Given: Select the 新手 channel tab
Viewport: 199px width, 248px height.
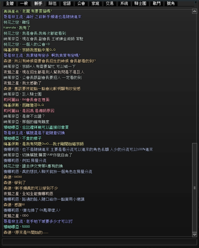Looking at the screenshot, I should tap(38, 3).
